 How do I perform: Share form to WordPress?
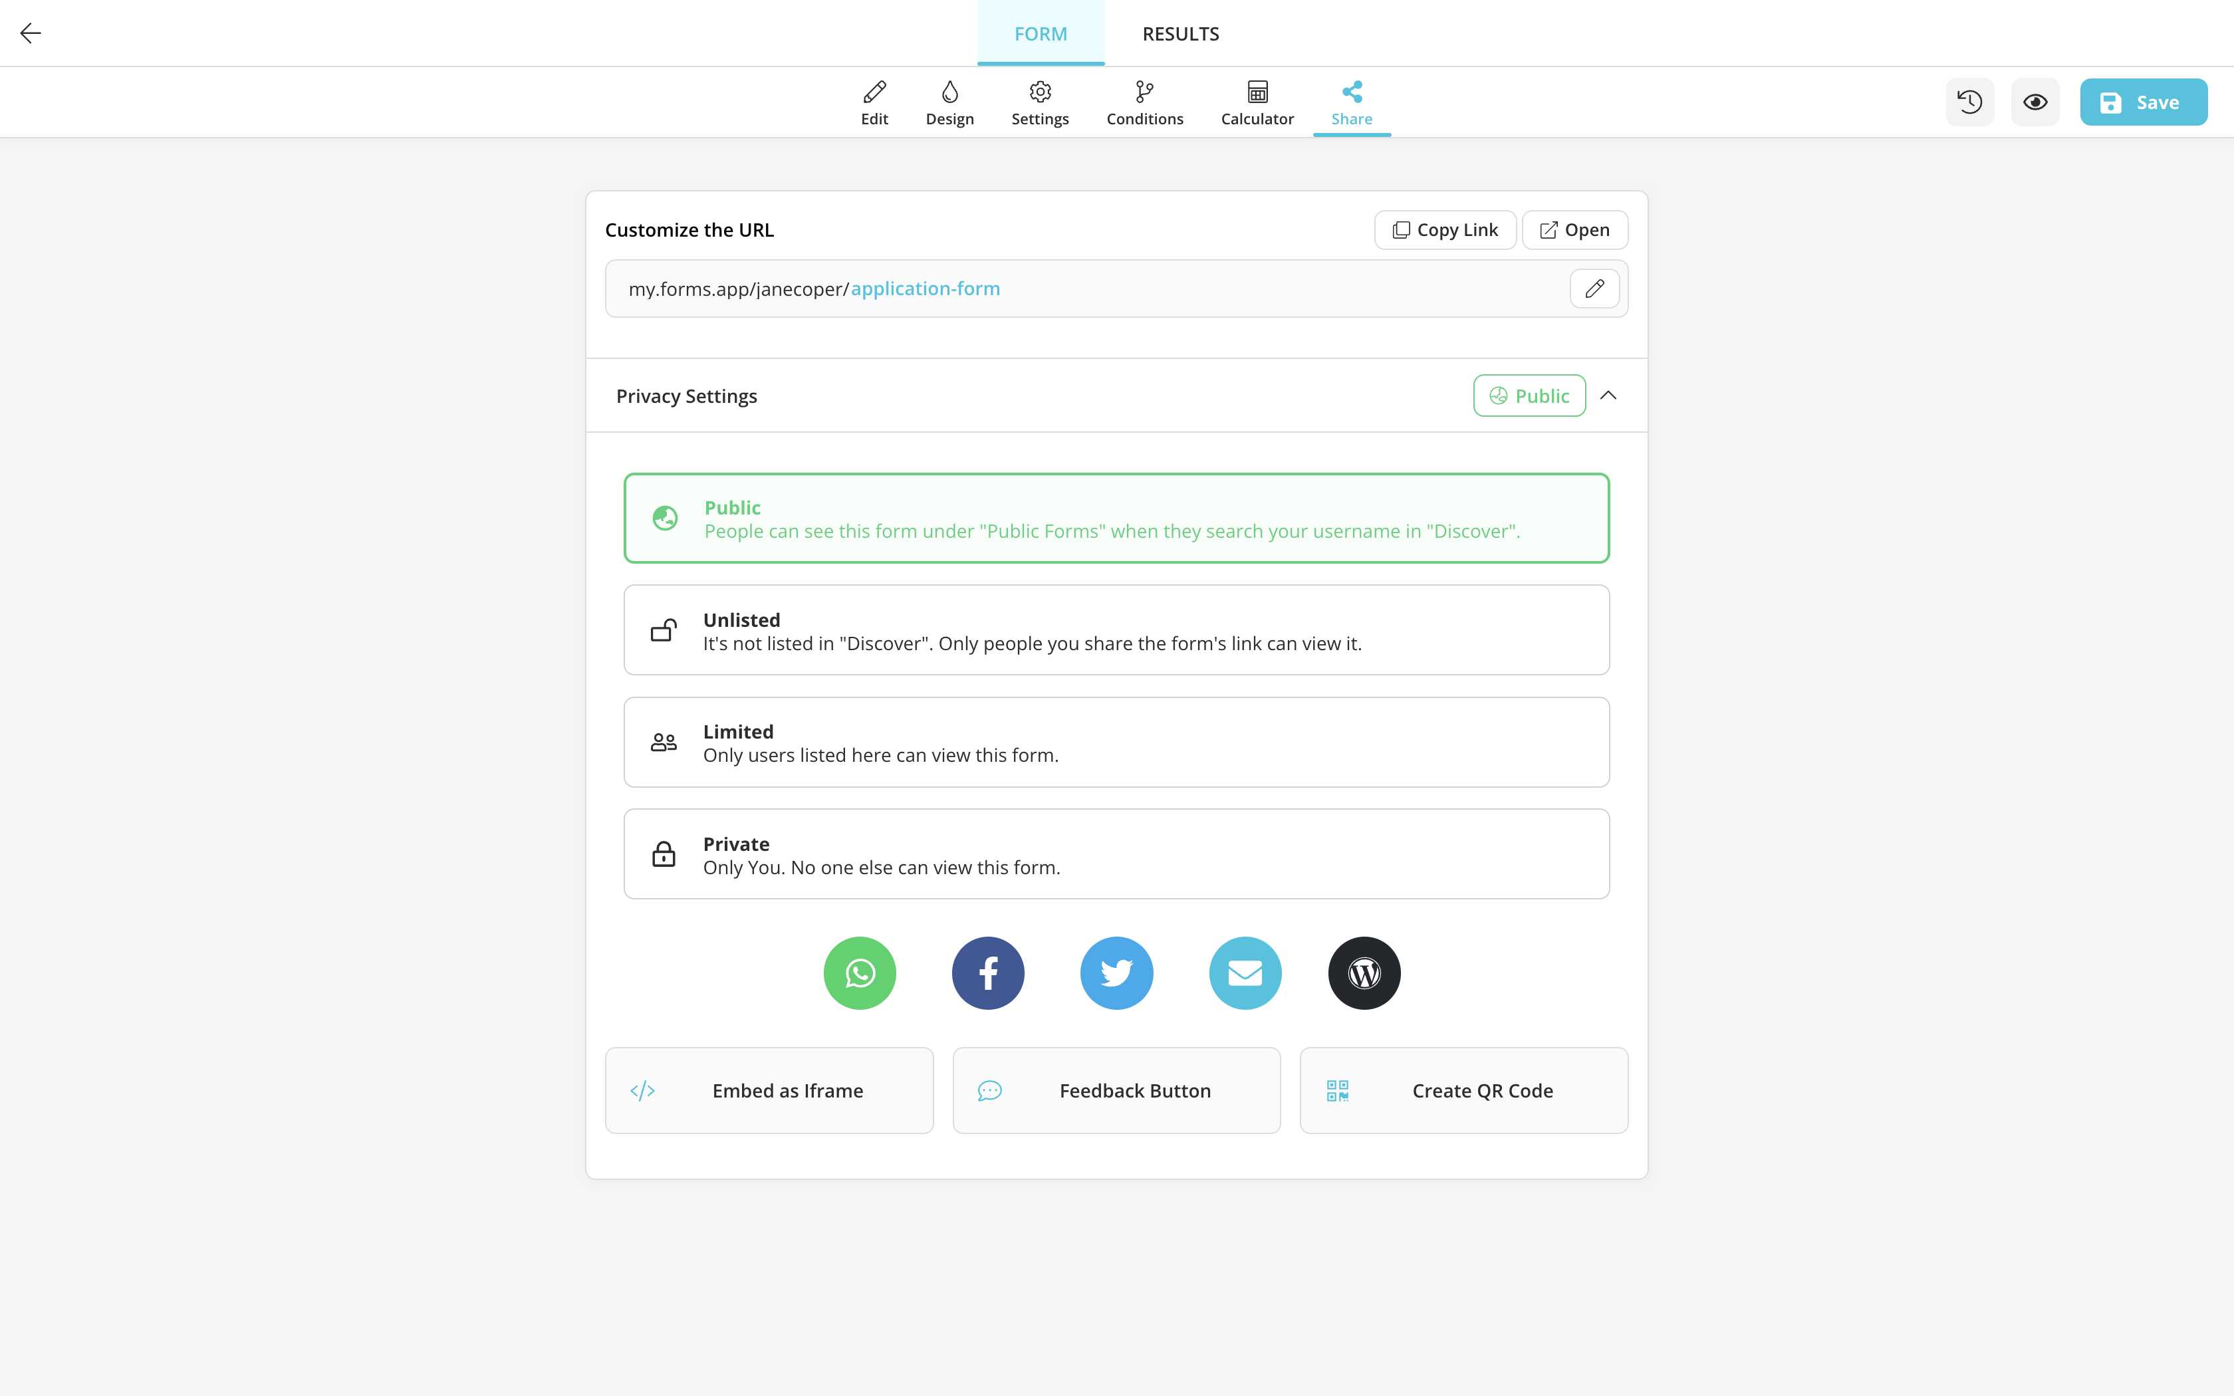(1364, 973)
